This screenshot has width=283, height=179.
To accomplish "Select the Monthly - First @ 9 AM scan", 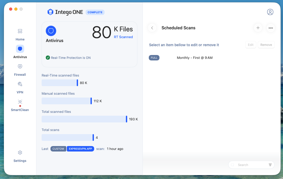I will click(195, 58).
